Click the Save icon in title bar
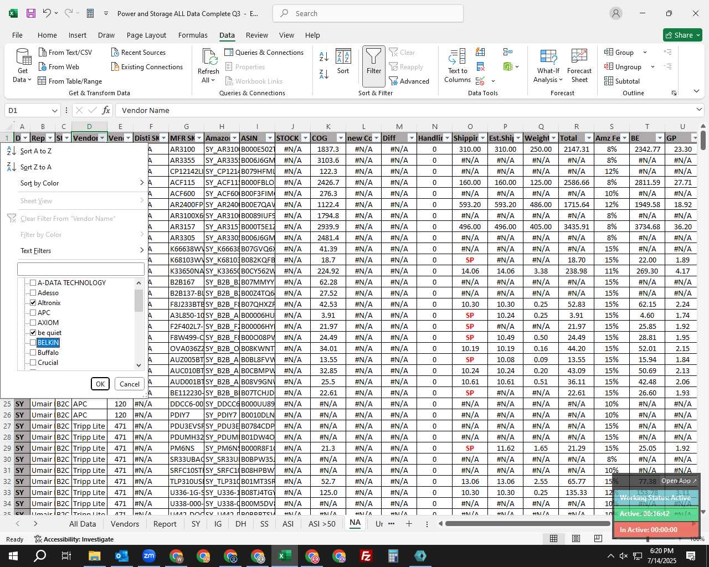This screenshot has width=709, height=567. click(31, 13)
